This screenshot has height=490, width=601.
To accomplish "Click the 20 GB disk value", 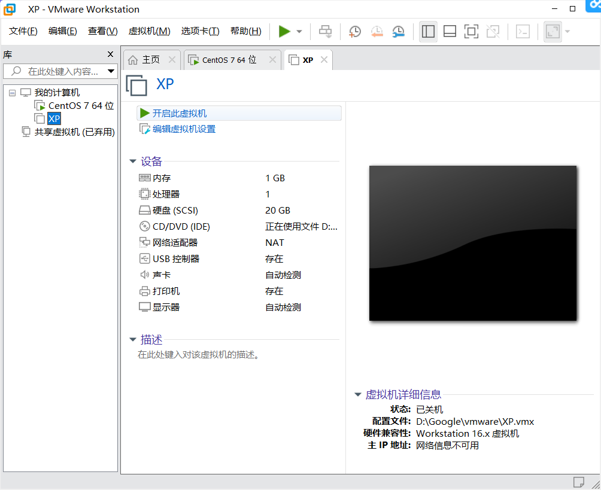I will [278, 211].
